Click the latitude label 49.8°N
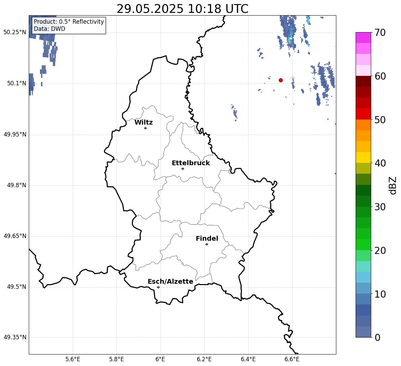 click(17, 185)
